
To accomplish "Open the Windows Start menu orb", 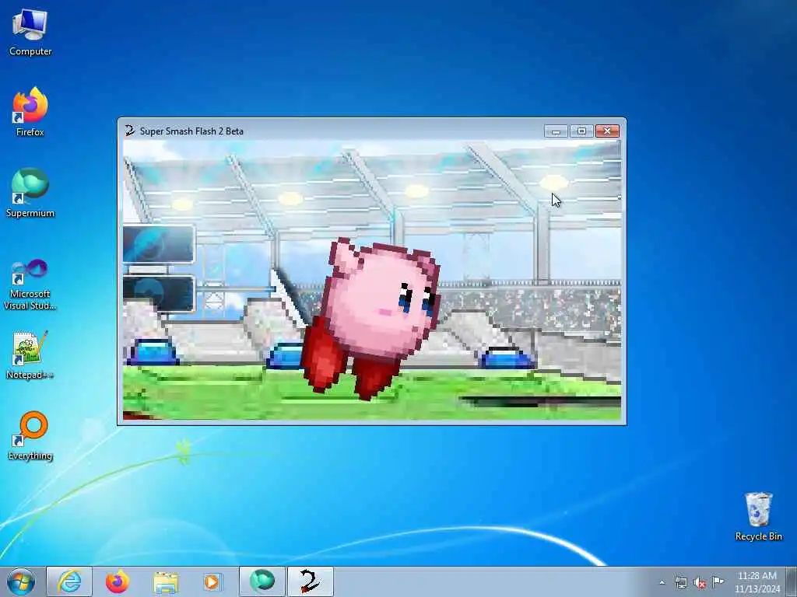I will (x=21, y=581).
